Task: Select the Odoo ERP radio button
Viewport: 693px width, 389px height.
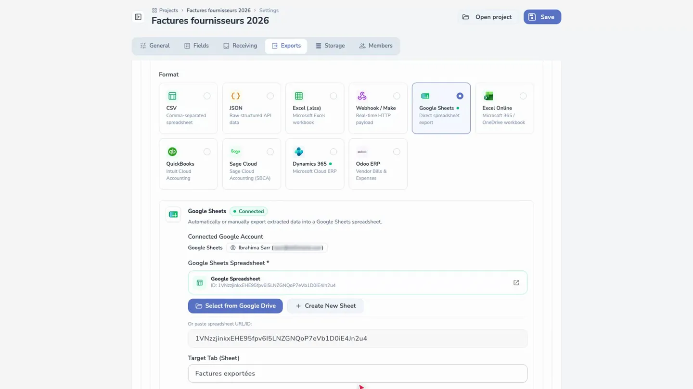Action: [397, 152]
